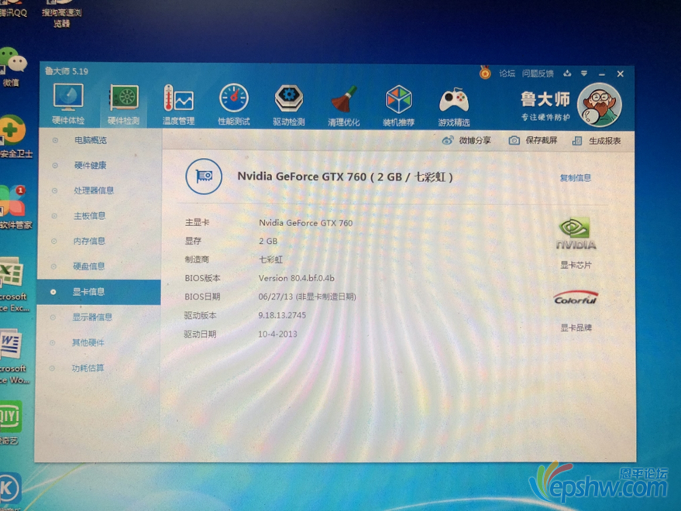681x511 pixels.
Task: Click the 驱动版本 value "9.18.13.2745"
Action: [282, 315]
